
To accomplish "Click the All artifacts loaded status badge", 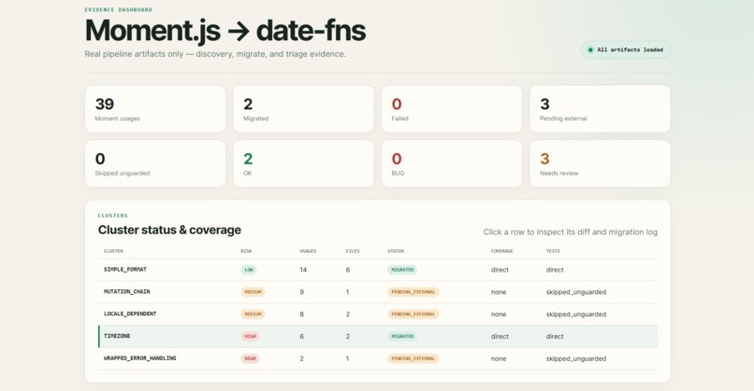I will tap(626, 49).
